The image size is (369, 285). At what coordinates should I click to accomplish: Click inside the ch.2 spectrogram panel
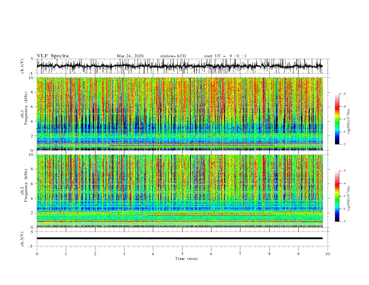point(179,191)
